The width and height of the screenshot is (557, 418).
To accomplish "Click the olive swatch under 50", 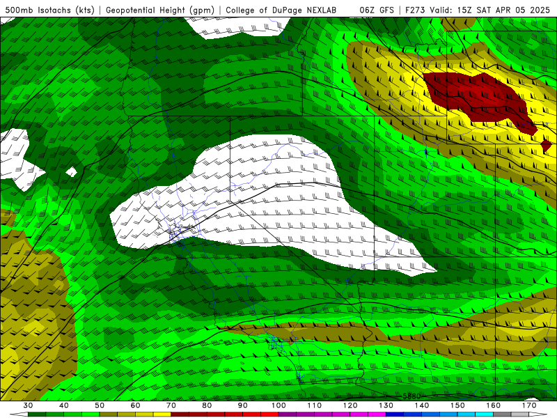I will [x=109, y=415].
